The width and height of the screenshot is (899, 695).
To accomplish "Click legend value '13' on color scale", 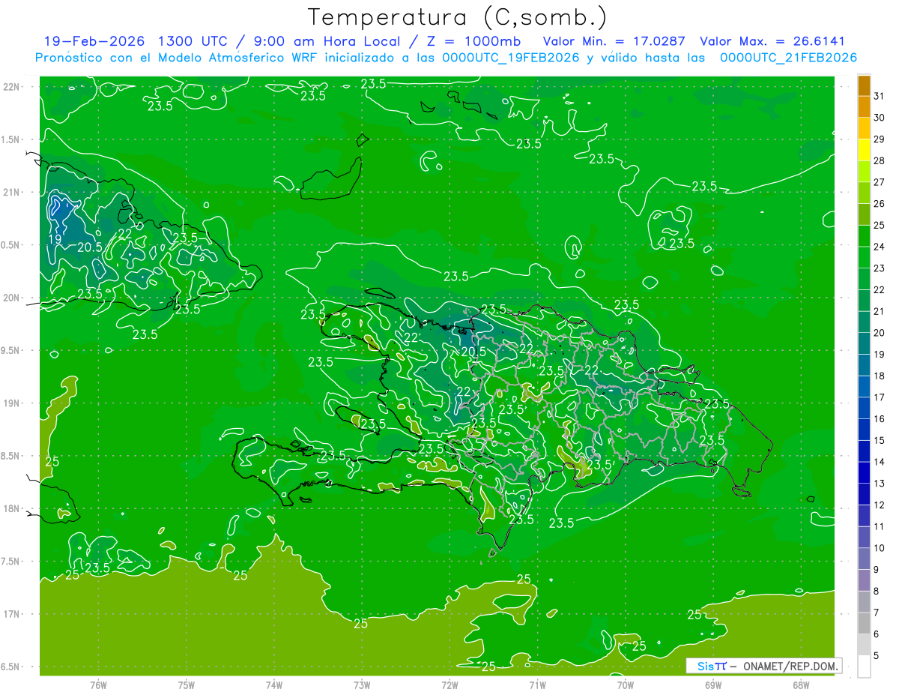I will (880, 484).
